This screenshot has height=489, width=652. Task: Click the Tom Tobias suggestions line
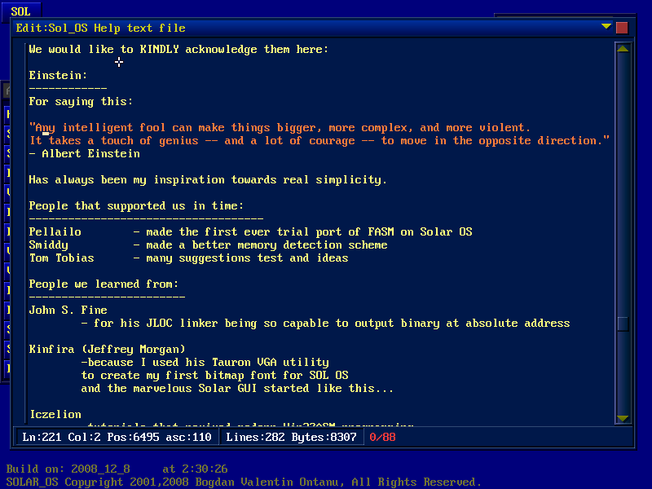189,258
